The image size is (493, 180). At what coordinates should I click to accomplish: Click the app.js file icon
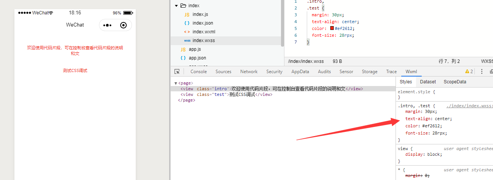pyautogui.click(x=183, y=49)
